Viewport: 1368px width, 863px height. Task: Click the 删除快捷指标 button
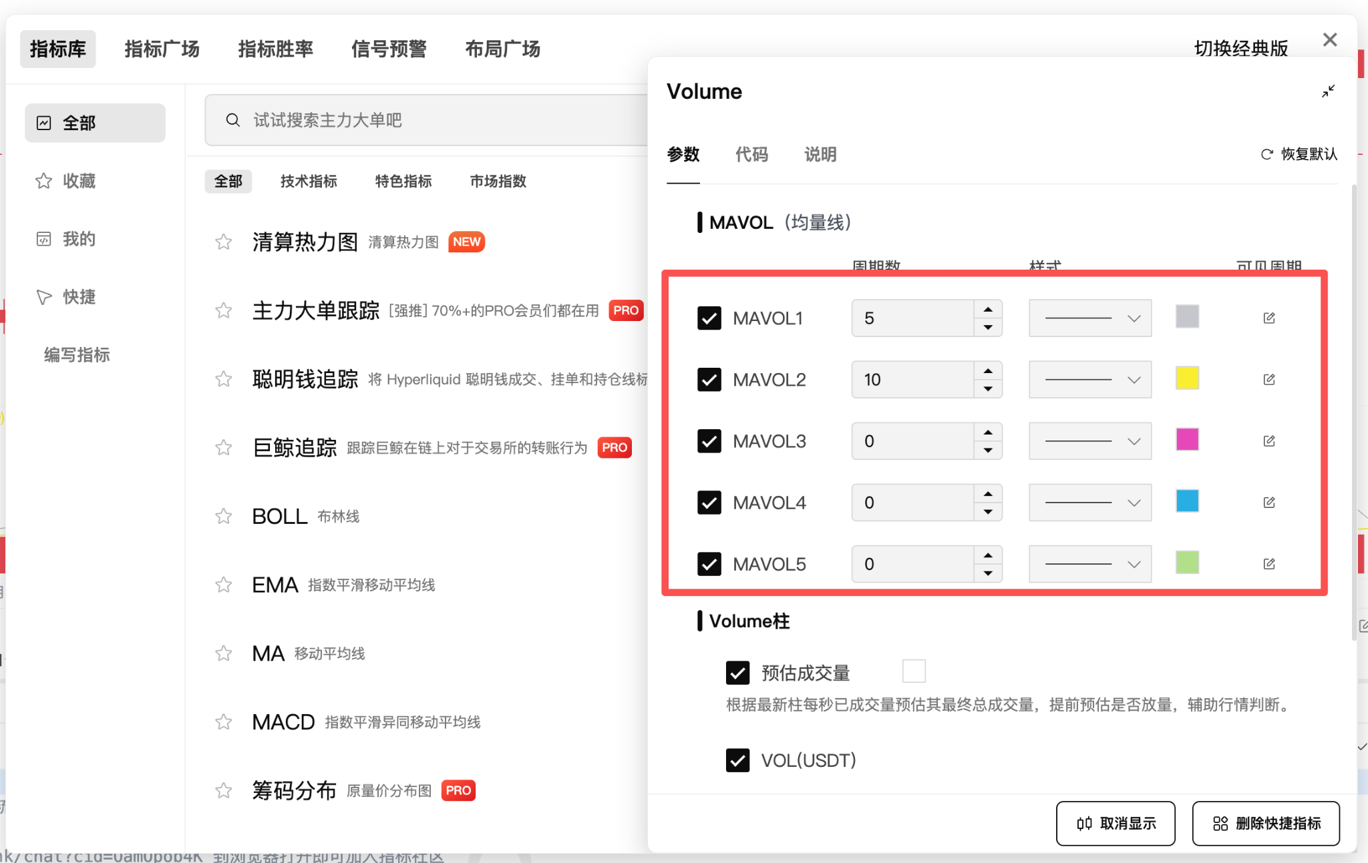[1266, 823]
